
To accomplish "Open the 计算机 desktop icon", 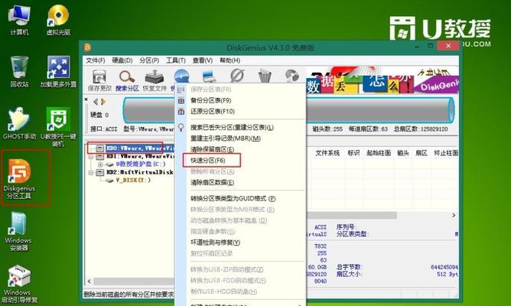I will coord(20,20).
